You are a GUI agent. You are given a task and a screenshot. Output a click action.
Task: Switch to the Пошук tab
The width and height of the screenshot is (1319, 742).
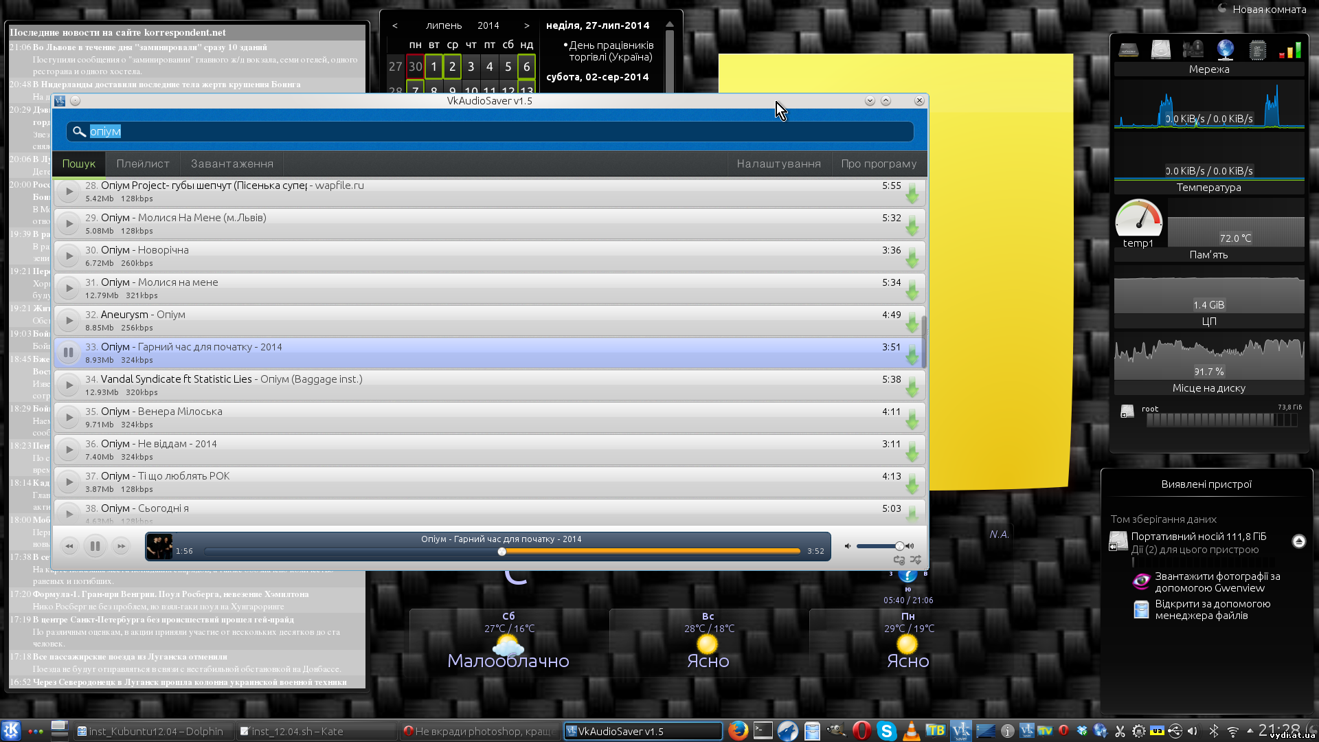(x=79, y=164)
